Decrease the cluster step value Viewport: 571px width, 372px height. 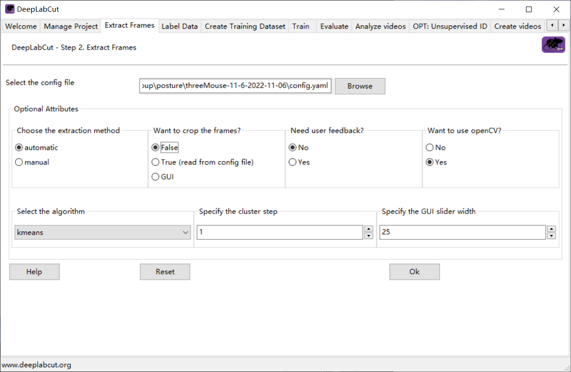pos(368,236)
